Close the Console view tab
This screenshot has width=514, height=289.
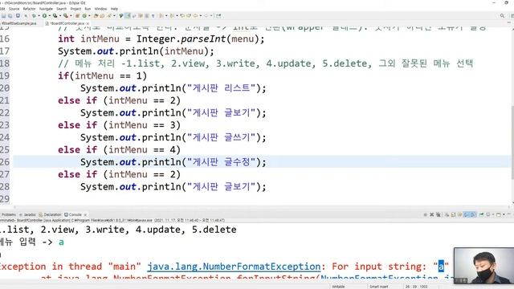85,214
